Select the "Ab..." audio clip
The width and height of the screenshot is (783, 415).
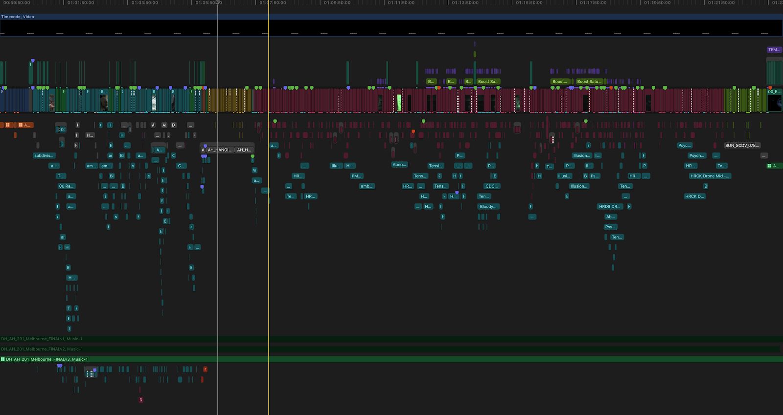(x=610, y=217)
